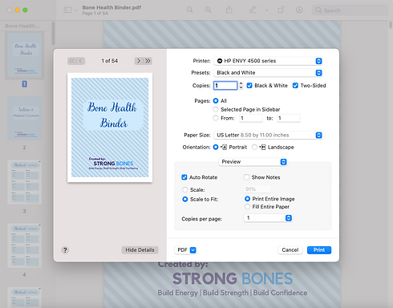This screenshot has width=393, height=308.
Task: Click the sidebar view toggle icon
Action: 67,10
